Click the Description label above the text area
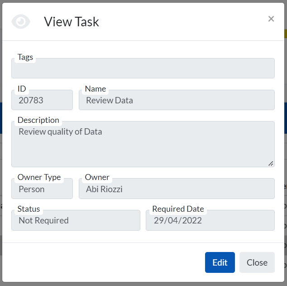Viewport: 287px width, 286px height. point(38,120)
